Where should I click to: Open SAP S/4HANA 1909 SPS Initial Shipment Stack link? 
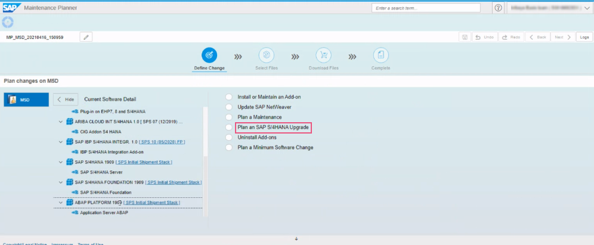pyautogui.click(x=144, y=162)
